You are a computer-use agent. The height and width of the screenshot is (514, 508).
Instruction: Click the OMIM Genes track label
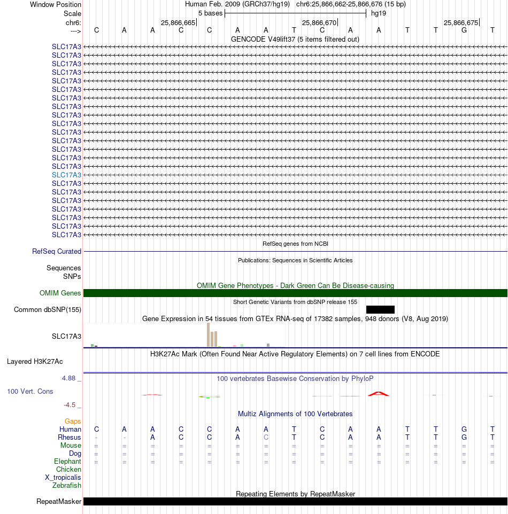point(60,293)
